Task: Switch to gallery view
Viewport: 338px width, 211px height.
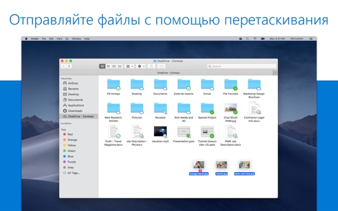Action: coord(120,66)
